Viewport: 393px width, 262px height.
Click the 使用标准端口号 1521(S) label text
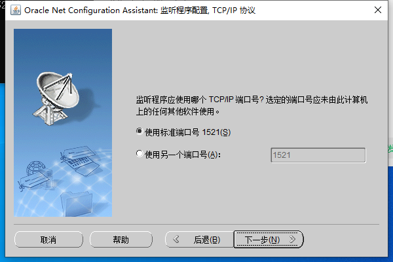pos(188,132)
